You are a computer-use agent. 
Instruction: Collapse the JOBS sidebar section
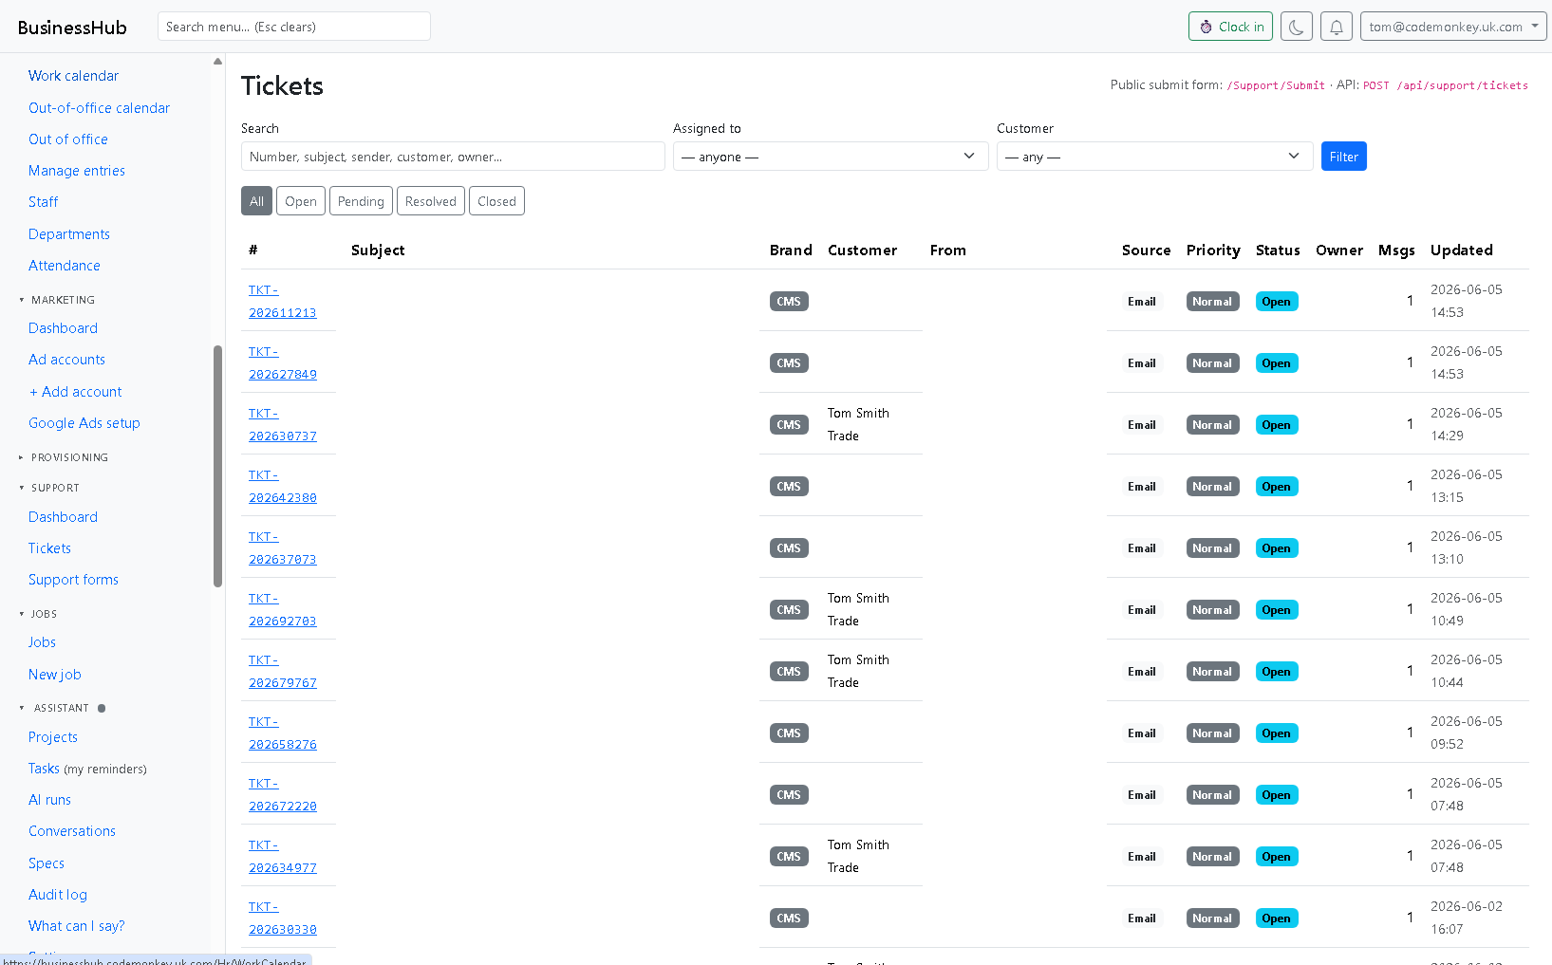(x=39, y=614)
